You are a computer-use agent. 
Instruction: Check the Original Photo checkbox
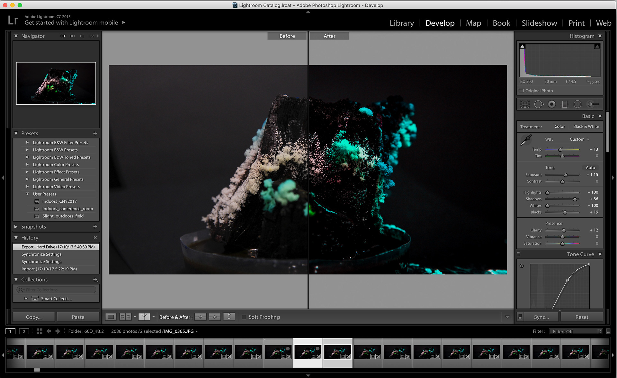coord(522,91)
